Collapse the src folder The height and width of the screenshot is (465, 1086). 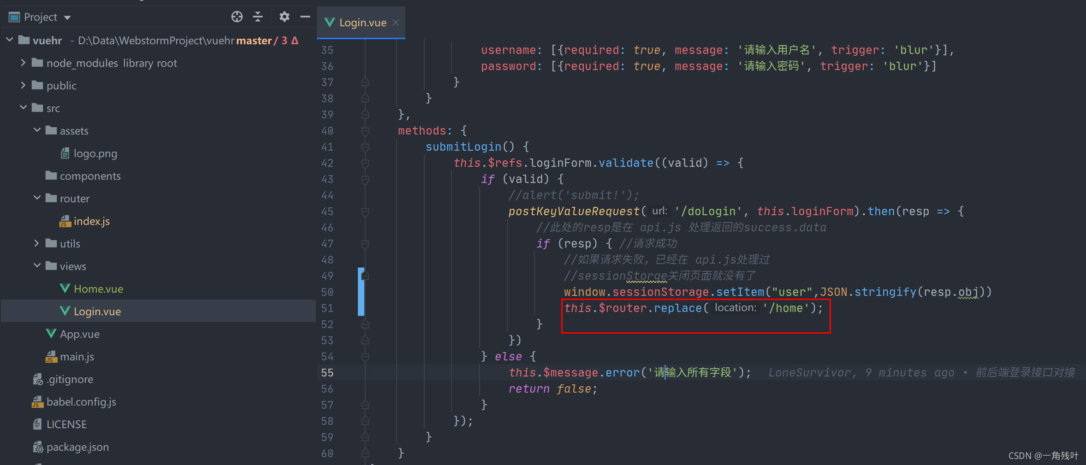[23, 108]
